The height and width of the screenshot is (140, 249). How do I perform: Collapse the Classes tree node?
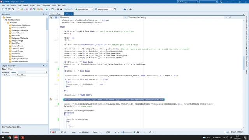(2, 17)
